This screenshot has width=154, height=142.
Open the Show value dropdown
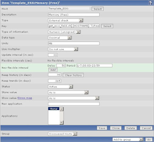pyautogui.click(x=74, y=98)
